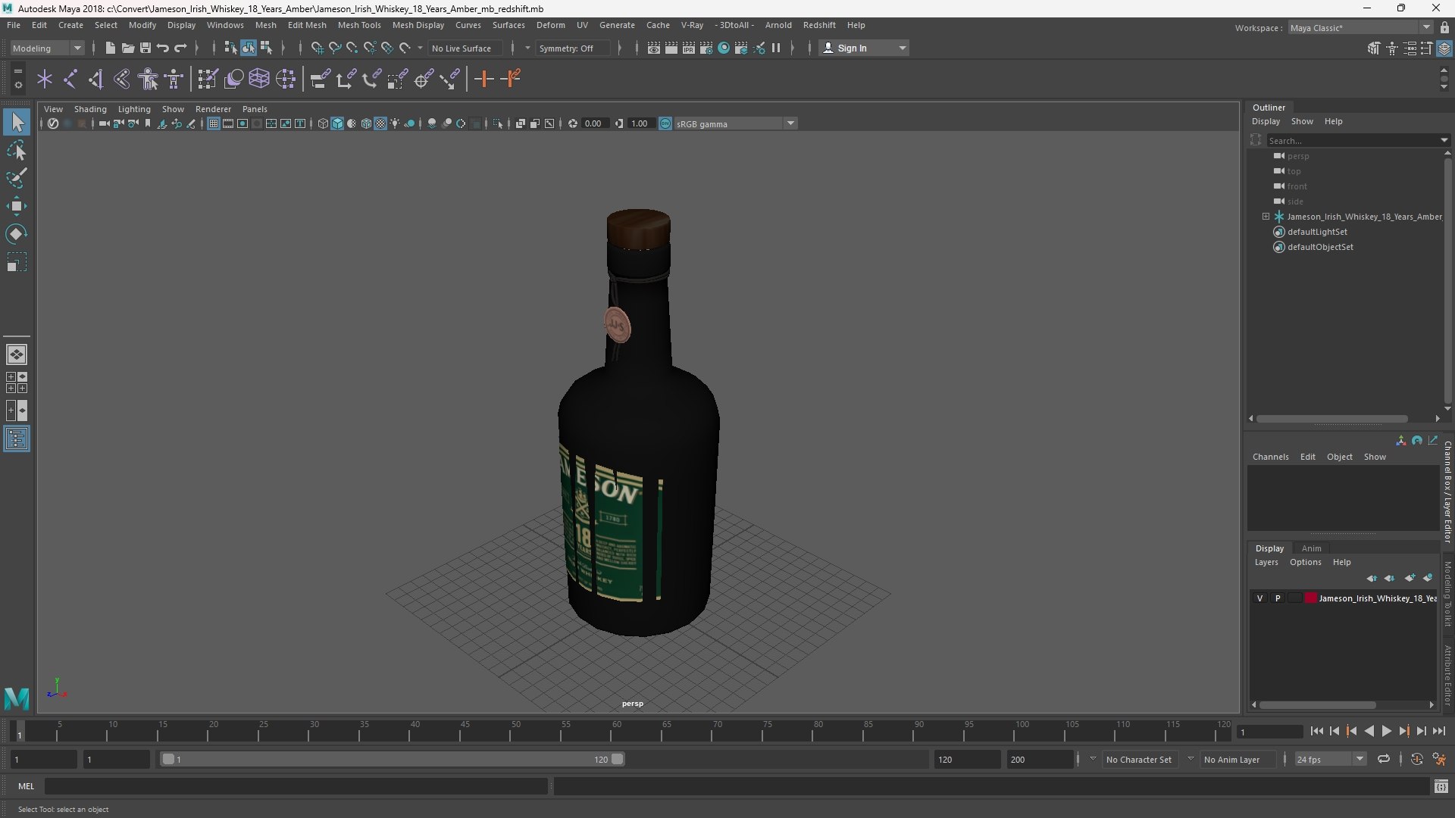Redo the last action icon
This screenshot has height=818, width=1455.
coord(180,48)
